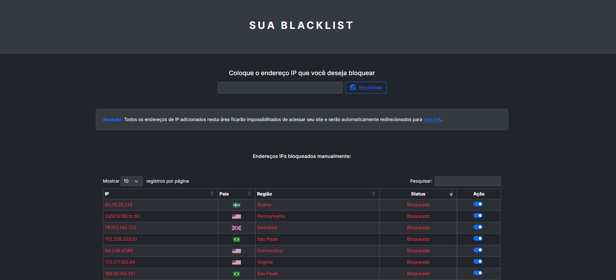Click the US flag in Connecticut row

(236, 251)
